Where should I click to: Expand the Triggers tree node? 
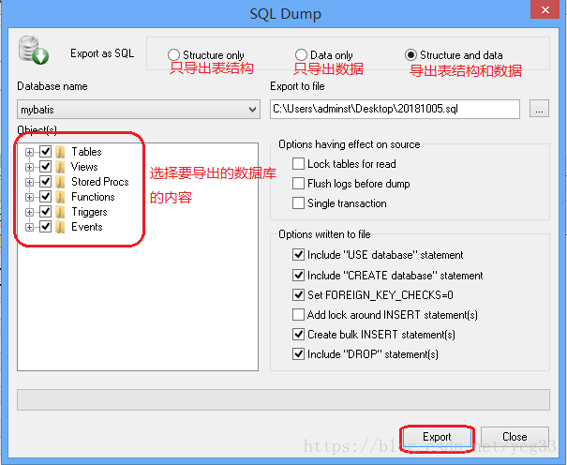29,212
